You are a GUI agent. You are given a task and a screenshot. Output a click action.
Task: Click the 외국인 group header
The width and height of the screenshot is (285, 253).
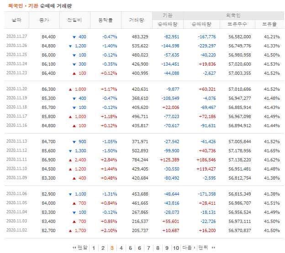coord(233,15)
